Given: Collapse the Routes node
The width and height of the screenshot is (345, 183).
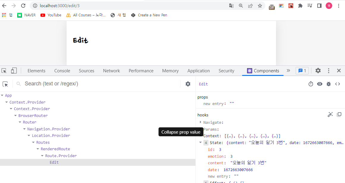Looking at the screenshot, I should (x=33, y=143).
